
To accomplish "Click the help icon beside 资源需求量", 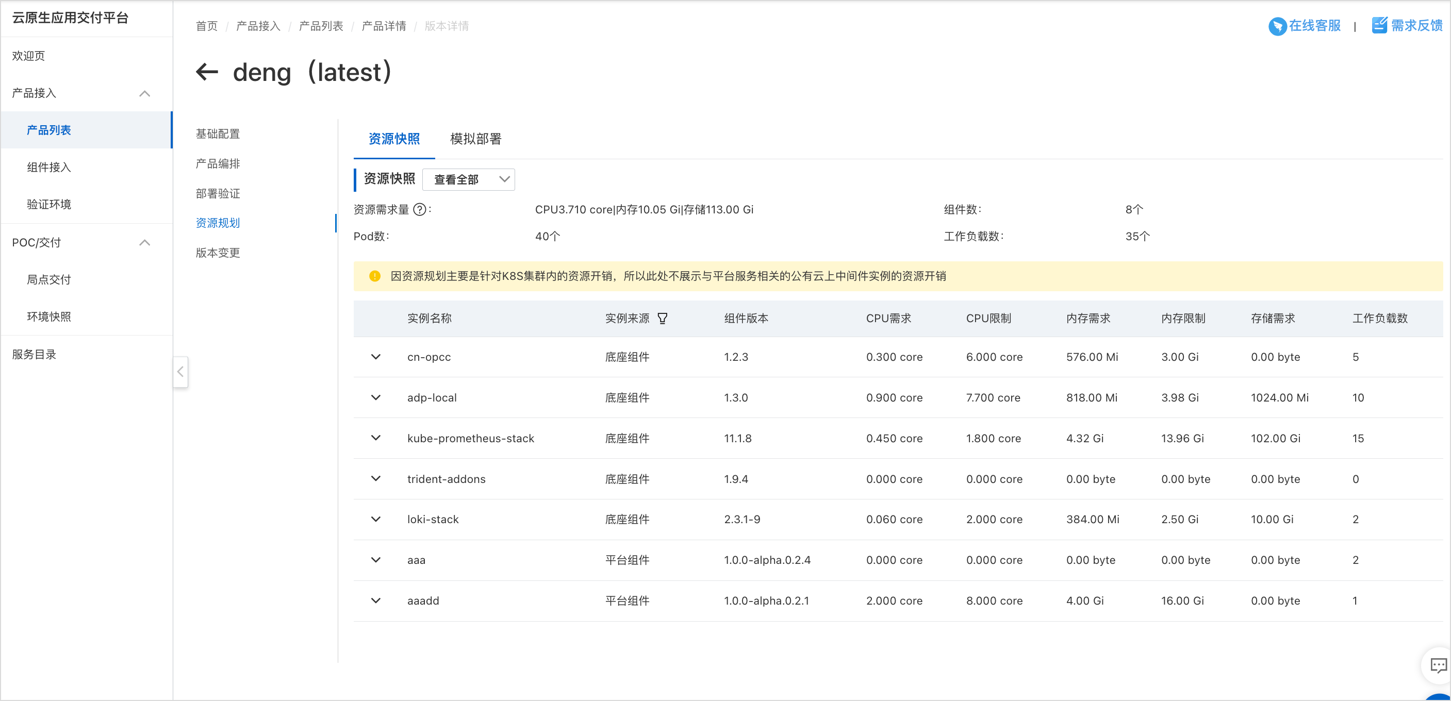I will coord(420,209).
